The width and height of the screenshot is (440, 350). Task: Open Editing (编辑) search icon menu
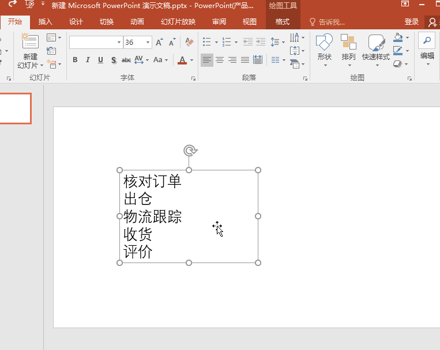click(x=427, y=49)
